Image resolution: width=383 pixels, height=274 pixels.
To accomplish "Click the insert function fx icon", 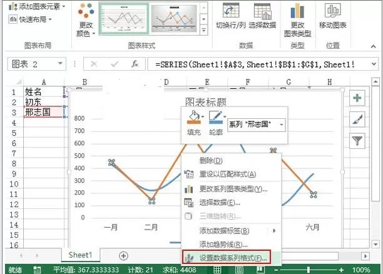I will point(135,64).
